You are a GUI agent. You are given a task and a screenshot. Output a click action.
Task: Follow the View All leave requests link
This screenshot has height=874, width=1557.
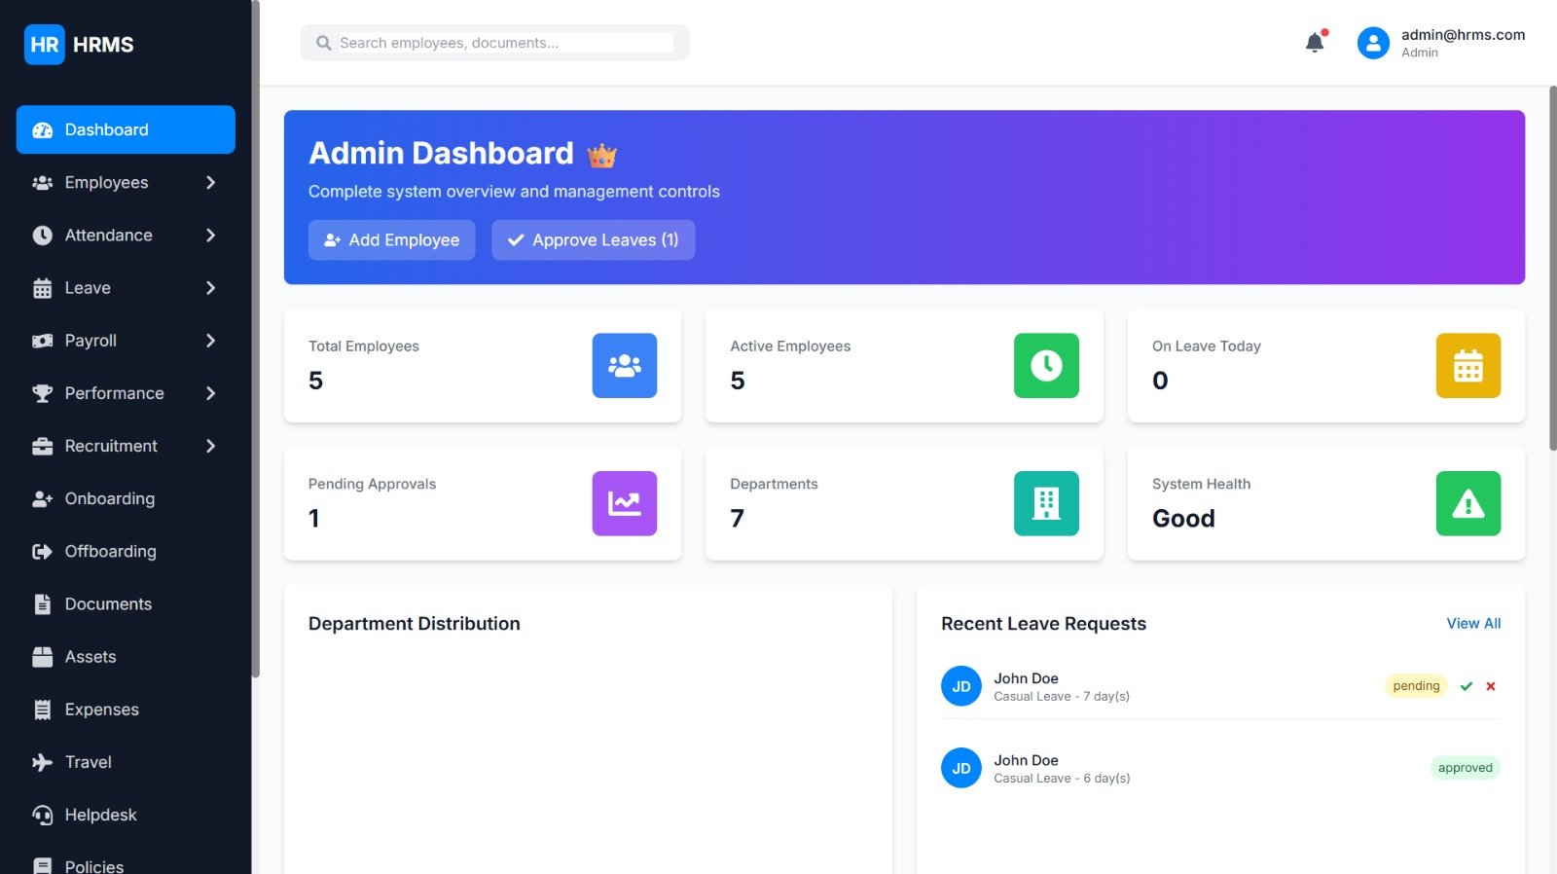click(x=1473, y=624)
